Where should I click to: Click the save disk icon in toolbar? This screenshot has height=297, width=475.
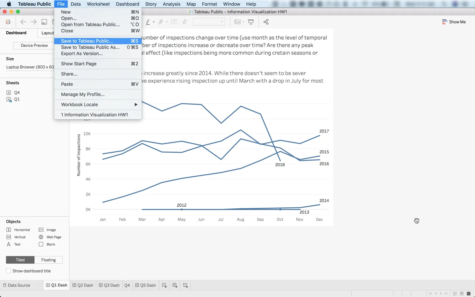pyautogui.click(x=44, y=22)
